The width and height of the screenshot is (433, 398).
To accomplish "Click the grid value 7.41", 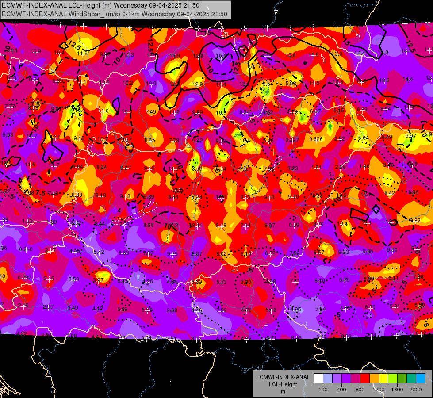I will coord(295,281).
